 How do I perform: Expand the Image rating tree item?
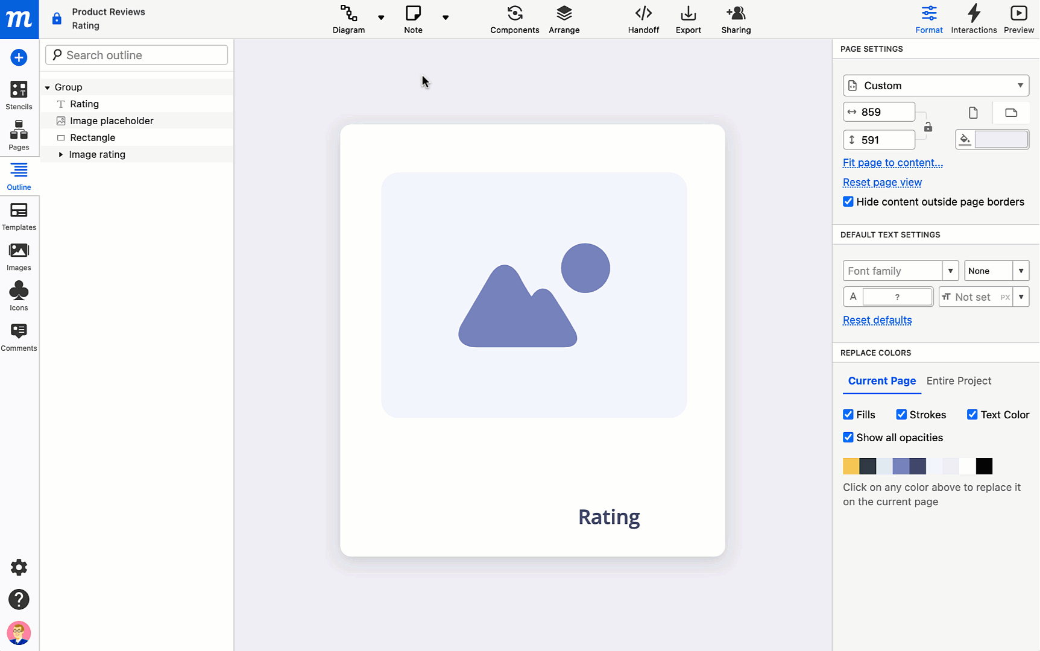pyautogui.click(x=61, y=155)
